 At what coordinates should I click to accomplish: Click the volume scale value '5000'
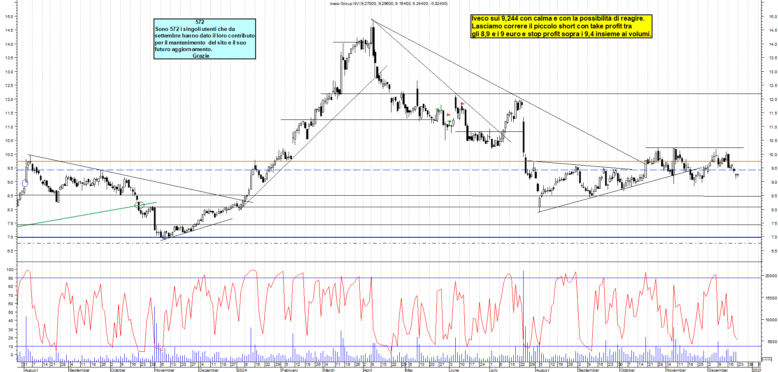pos(772,342)
